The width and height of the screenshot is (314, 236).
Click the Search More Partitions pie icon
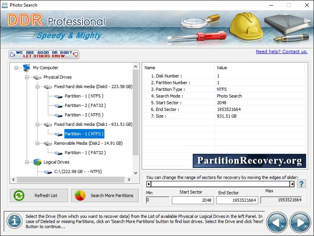point(80,195)
